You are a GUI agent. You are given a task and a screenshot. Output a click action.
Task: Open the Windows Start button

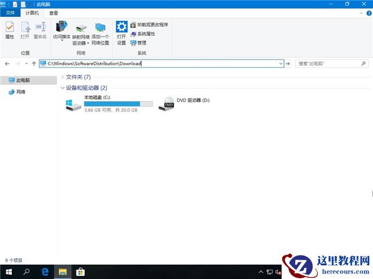tap(9, 272)
